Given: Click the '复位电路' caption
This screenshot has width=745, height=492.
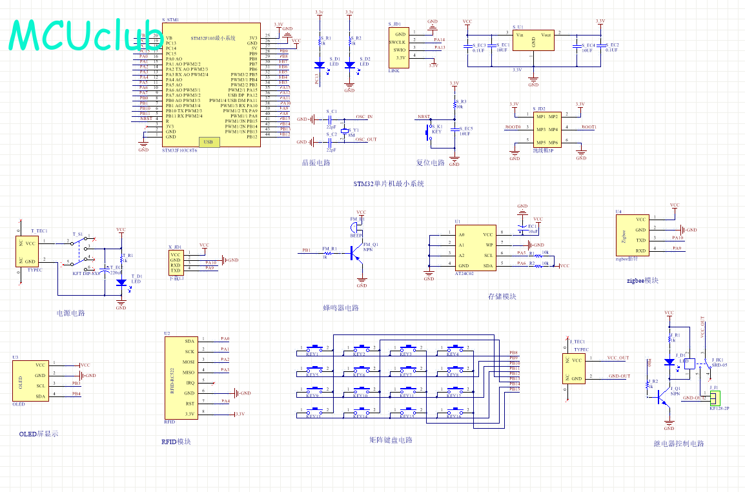Looking at the screenshot, I should [431, 163].
